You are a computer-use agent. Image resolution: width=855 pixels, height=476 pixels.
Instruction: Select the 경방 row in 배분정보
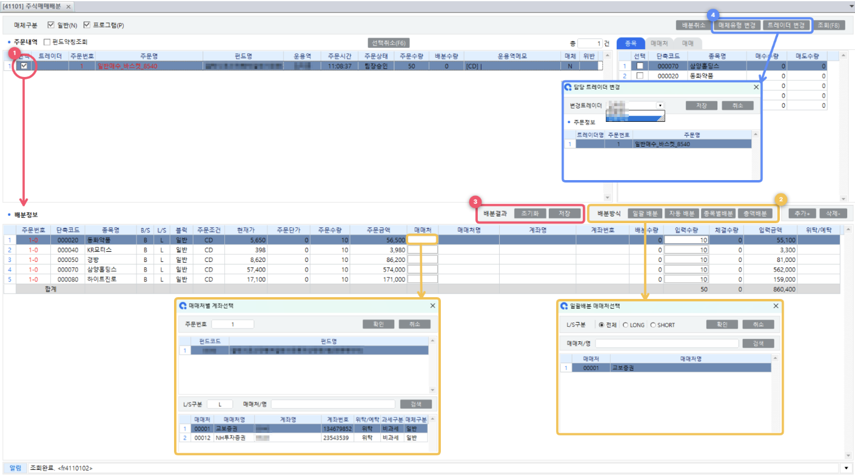421,260
